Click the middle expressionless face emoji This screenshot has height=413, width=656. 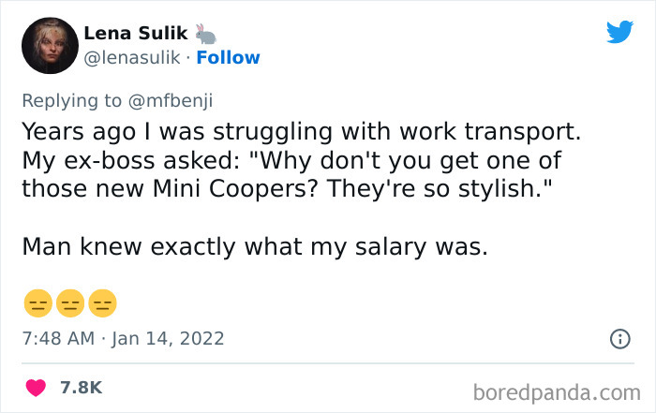[x=69, y=303]
